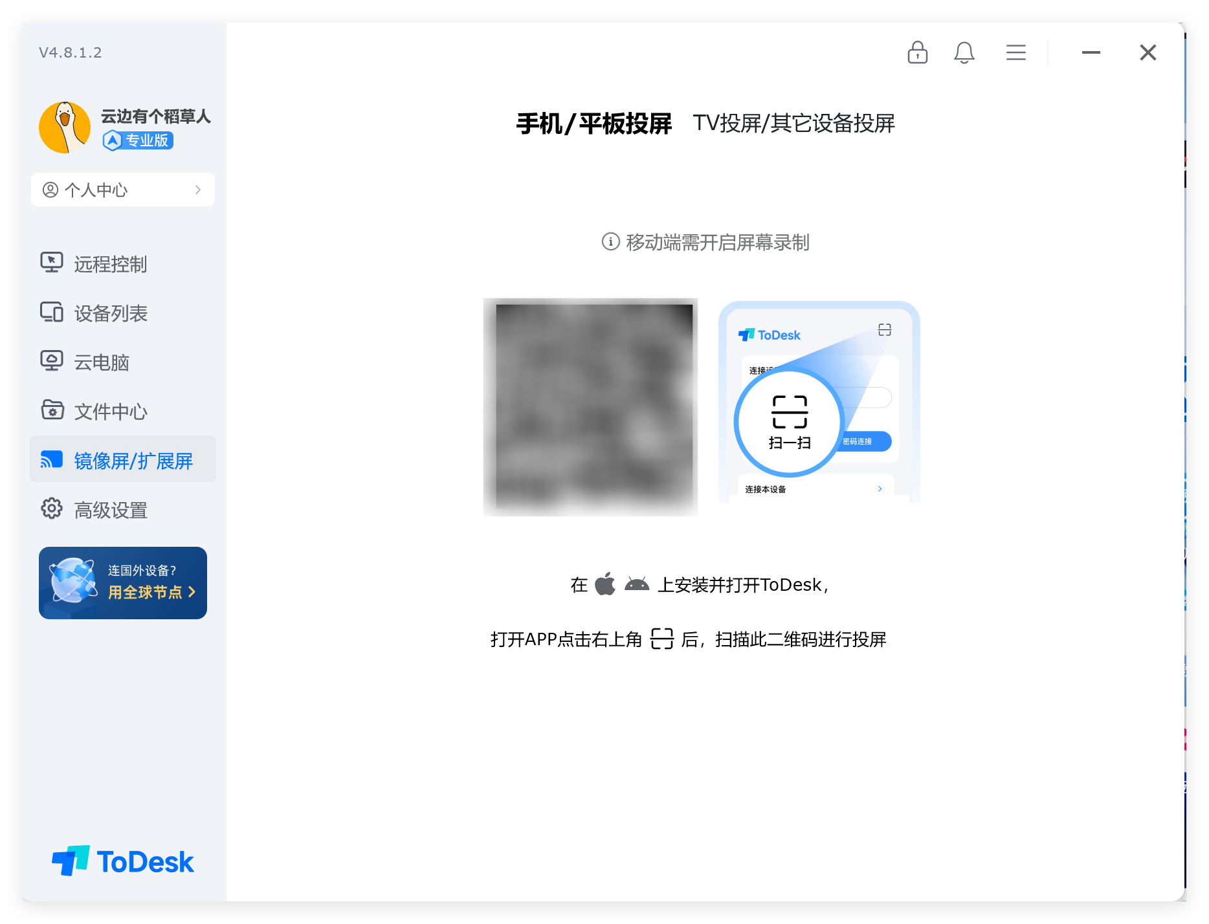Click the goose user avatar

point(65,127)
